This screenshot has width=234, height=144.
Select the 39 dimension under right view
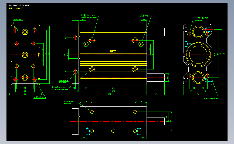pyautogui.click(x=191, y=91)
